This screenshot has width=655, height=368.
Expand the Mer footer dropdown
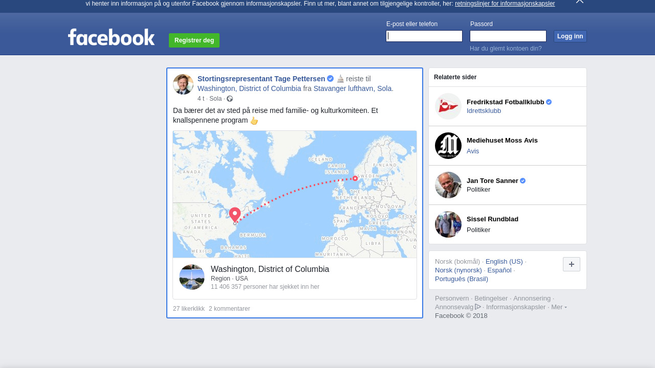[559, 307]
